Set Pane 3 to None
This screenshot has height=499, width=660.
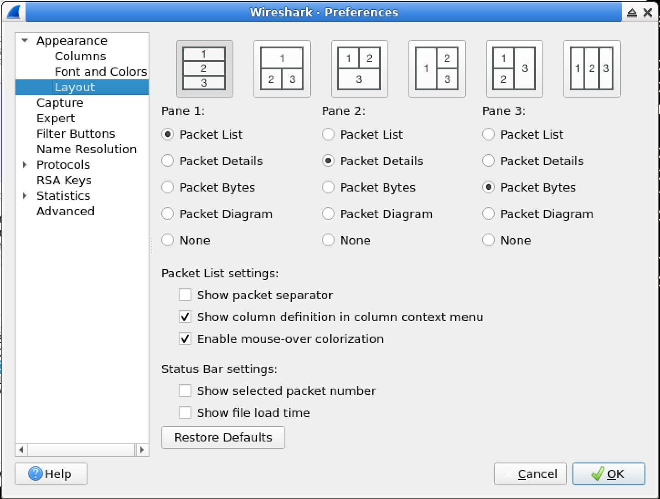click(507, 240)
